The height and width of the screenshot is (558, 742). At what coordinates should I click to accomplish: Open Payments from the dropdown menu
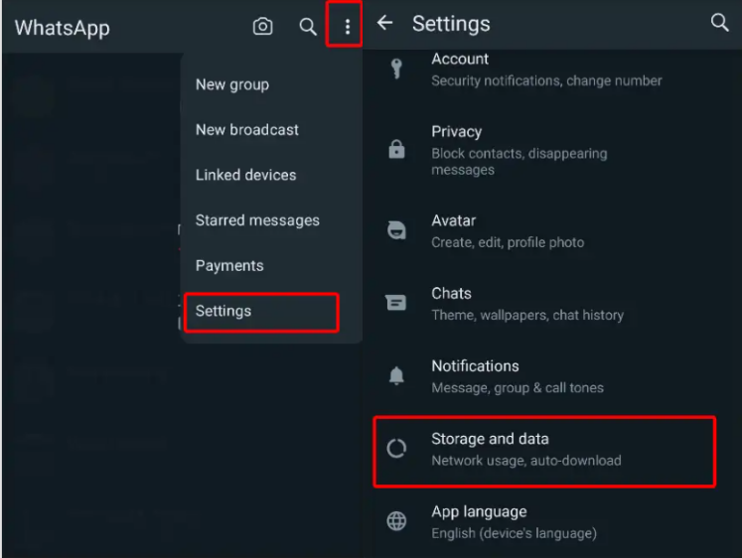point(229,266)
